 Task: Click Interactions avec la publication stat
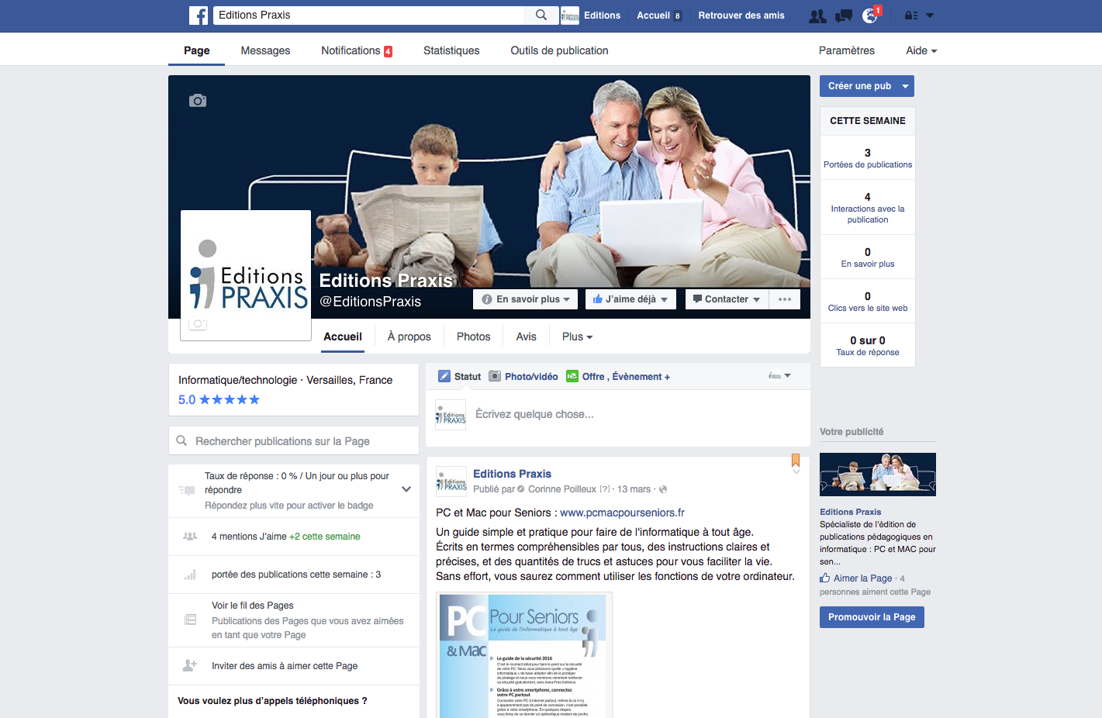867,208
